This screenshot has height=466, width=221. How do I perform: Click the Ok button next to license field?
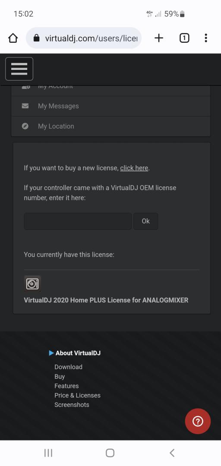(x=145, y=221)
